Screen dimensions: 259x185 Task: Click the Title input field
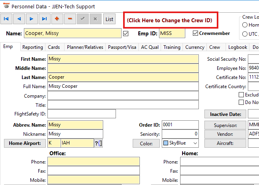pos(123,105)
